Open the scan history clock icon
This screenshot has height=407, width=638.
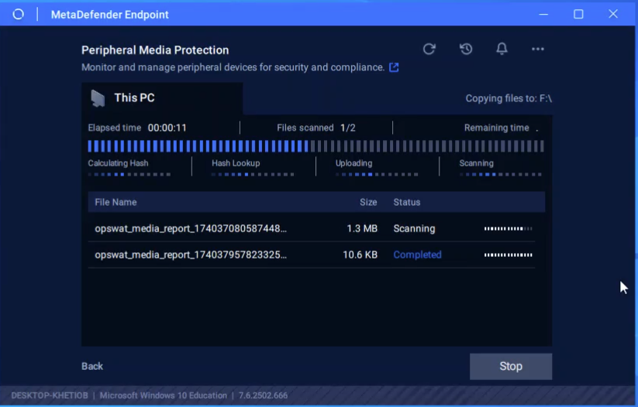[466, 50]
